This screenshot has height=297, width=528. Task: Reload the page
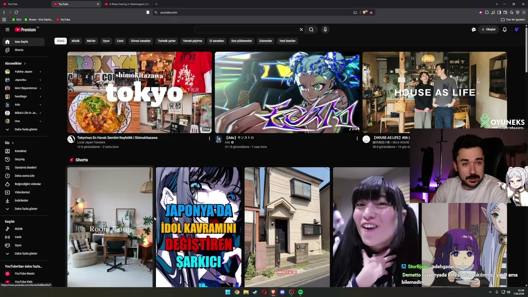(x=16, y=12)
